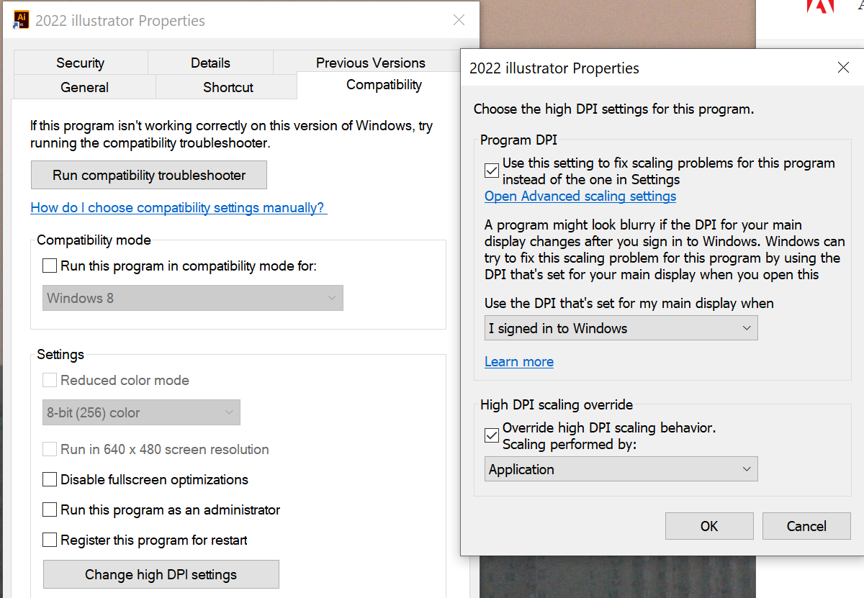The width and height of the screenshot is (864, 598).
Task: Open Change high DPI settings
Action: pos(161,574)
